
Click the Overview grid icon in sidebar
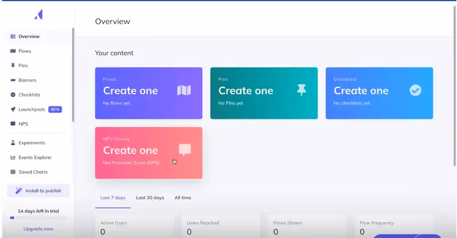13,37
